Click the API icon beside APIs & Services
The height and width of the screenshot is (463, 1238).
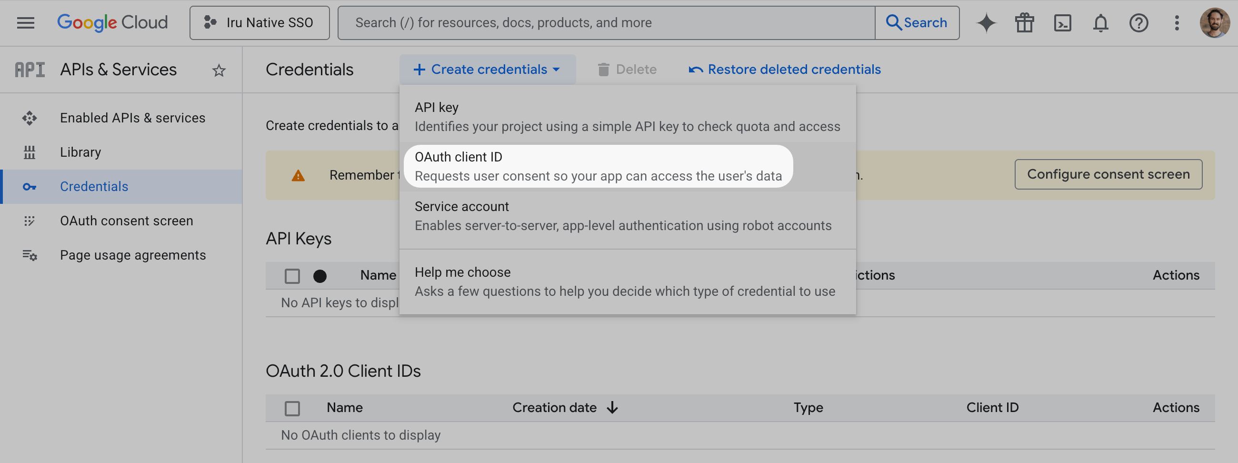tap(30, 70)
